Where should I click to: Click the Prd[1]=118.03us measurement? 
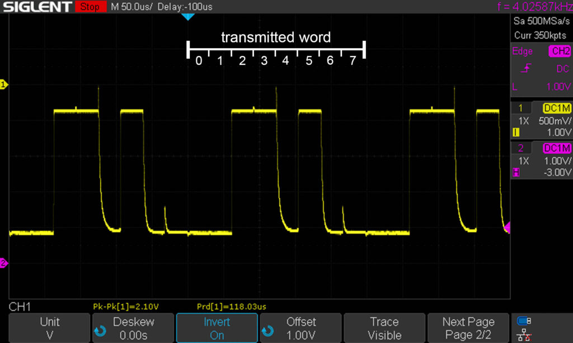tap(231, 307)
